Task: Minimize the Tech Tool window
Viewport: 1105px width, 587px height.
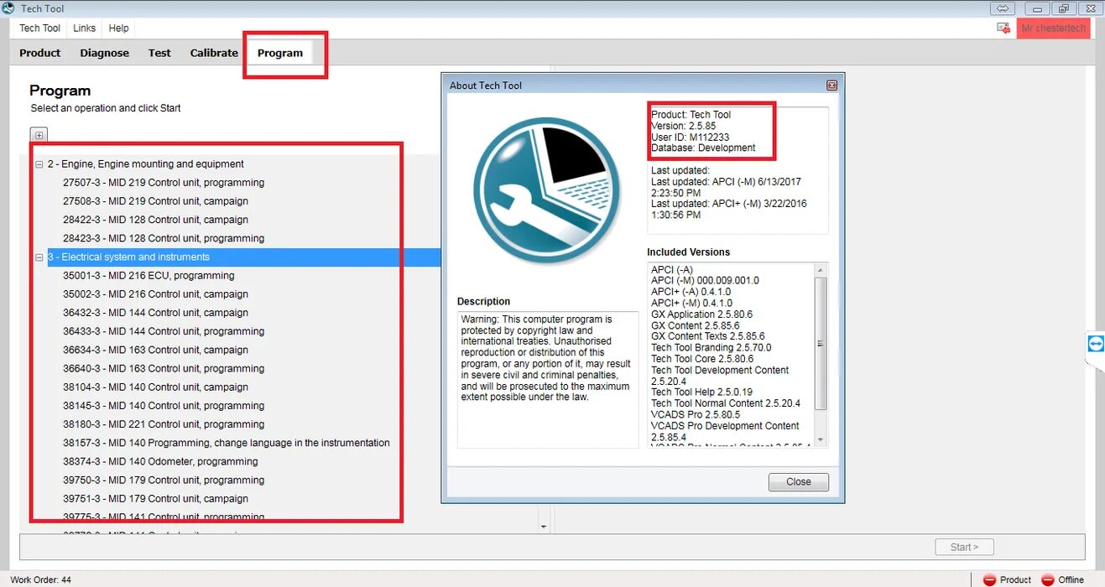Action: (1039, 8)
